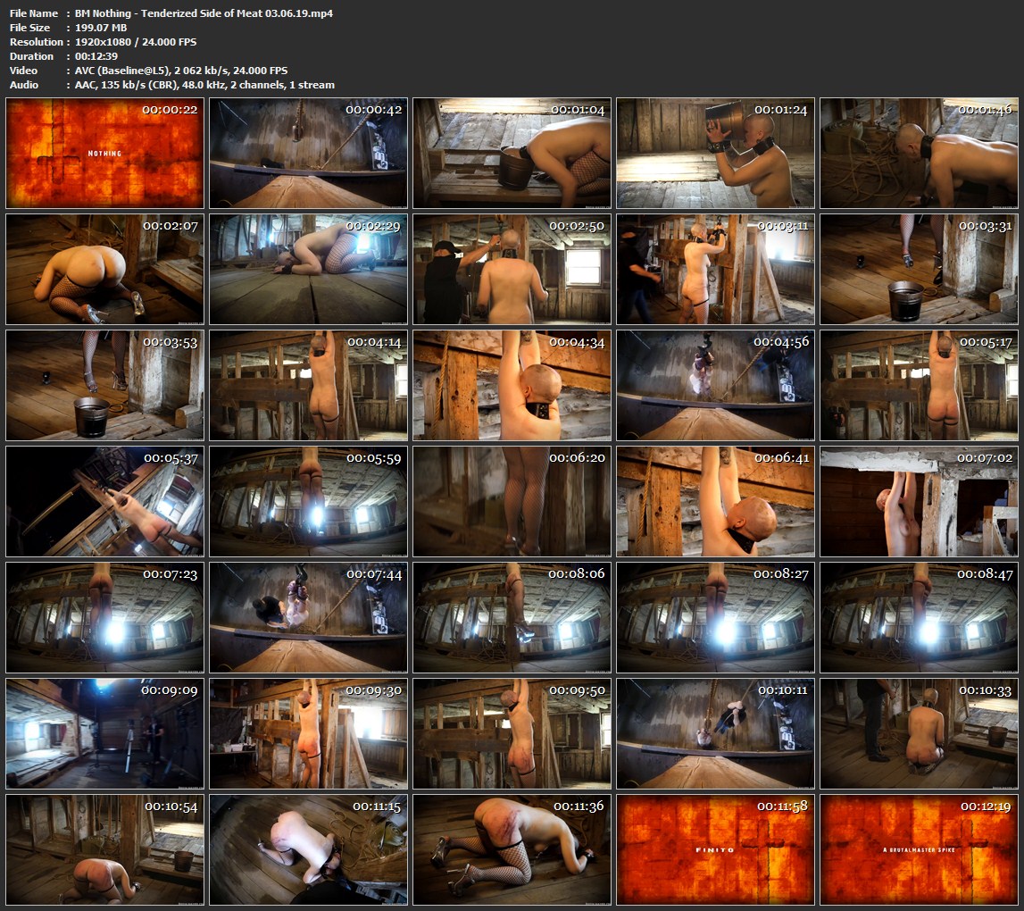Select the camera-crew thumbnail stamped 00:09:09
The width and height of the screenshot is (1024, 911).
(x=104, y=734)
